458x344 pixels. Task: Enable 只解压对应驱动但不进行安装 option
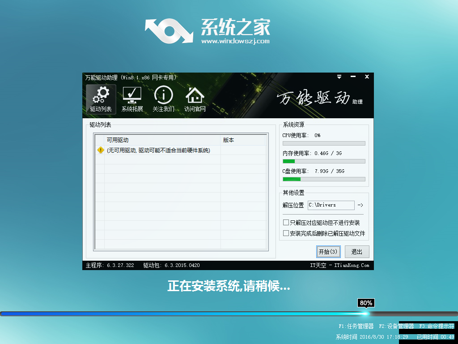coord(285,222)
